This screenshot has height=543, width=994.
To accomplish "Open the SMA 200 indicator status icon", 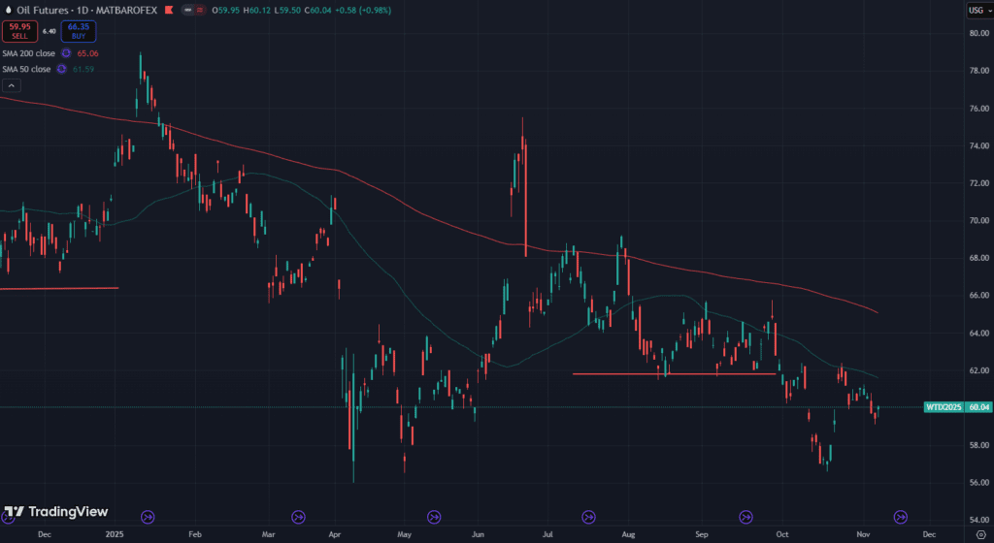I will (x=65, y=53).
